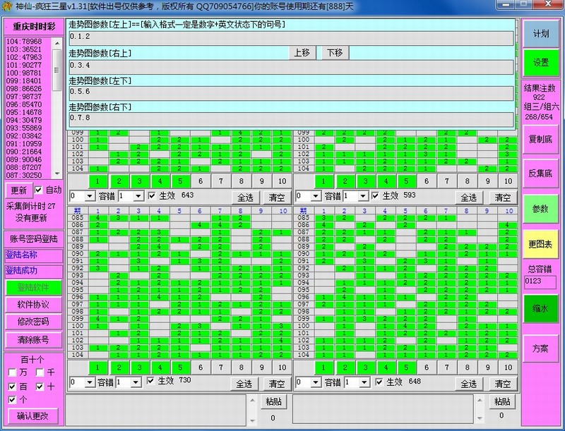Image resolution: width=565 pixels, height=431 pixels.
Task: Enable the 万 position checkbox
Action: click(x=12, y=372)
